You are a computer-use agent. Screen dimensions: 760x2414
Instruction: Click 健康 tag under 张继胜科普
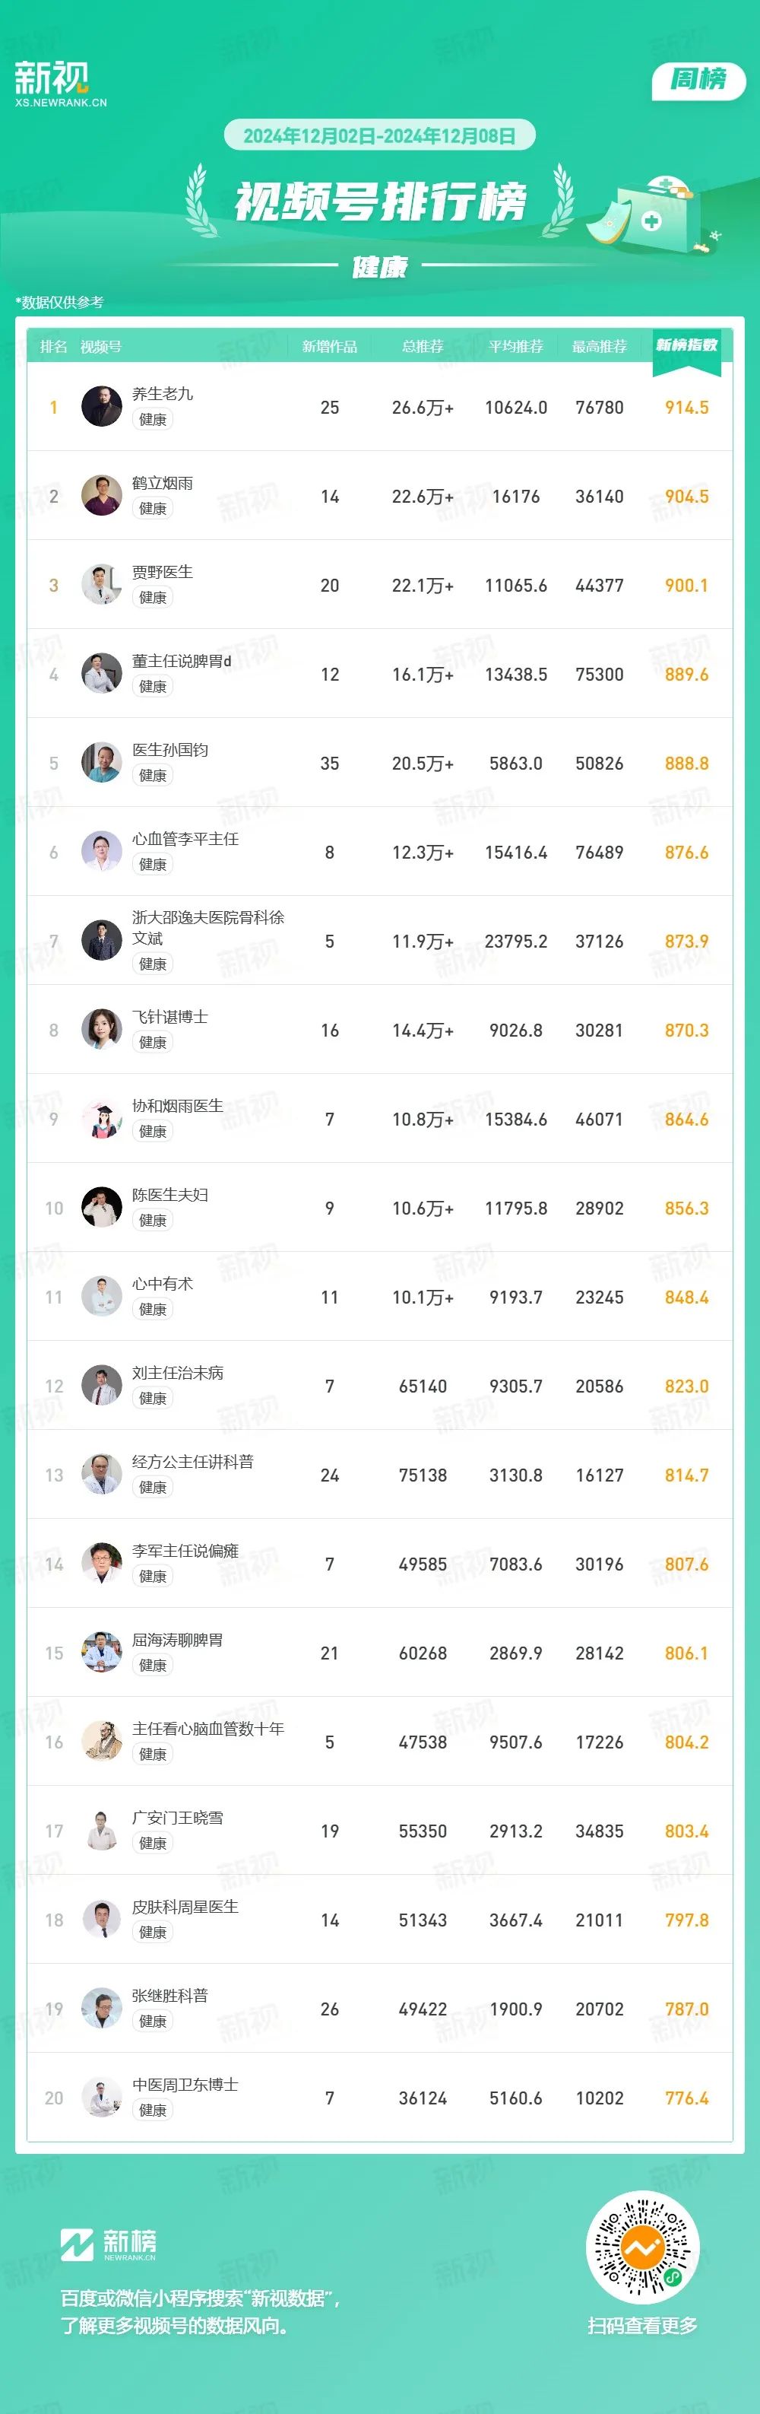[153, 2020]
